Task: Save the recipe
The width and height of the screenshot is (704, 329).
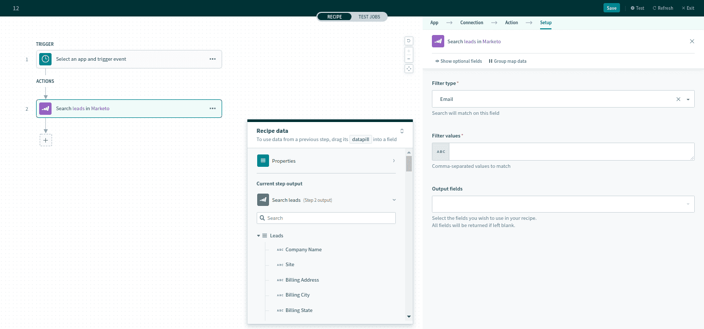Action: 611,8
